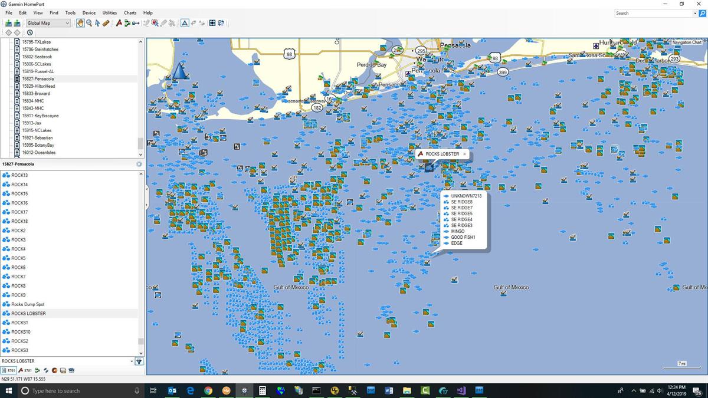Select the arrow Select tool
The width and height of the screenshot is (708, 398).
point(97,23)
